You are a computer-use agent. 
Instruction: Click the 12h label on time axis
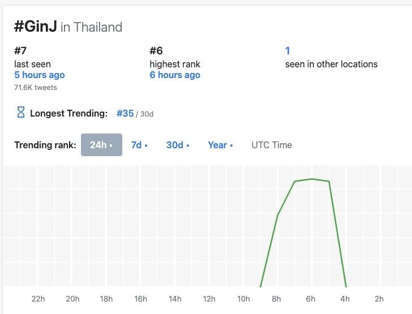209,299
